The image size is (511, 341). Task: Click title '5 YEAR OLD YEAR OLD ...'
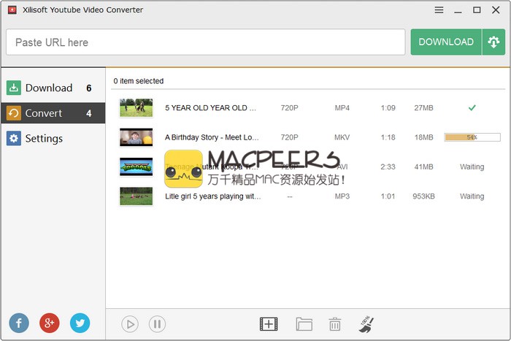click(210, 108)
